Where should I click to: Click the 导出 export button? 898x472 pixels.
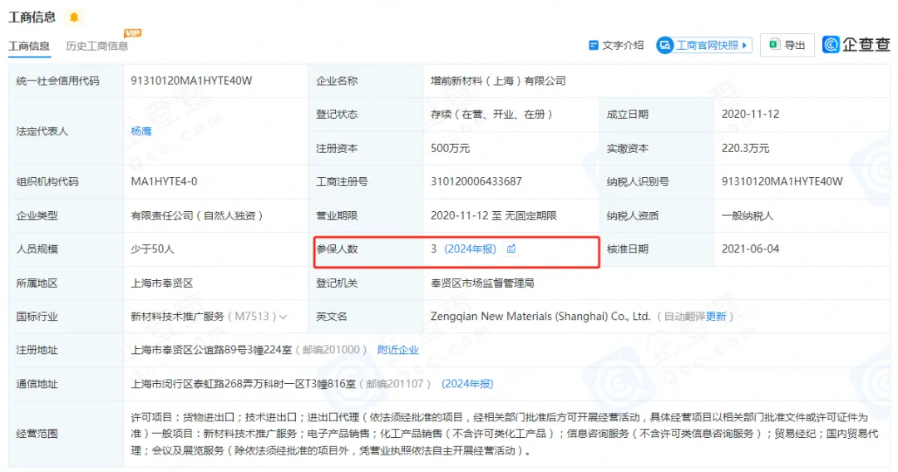point(787,45)
